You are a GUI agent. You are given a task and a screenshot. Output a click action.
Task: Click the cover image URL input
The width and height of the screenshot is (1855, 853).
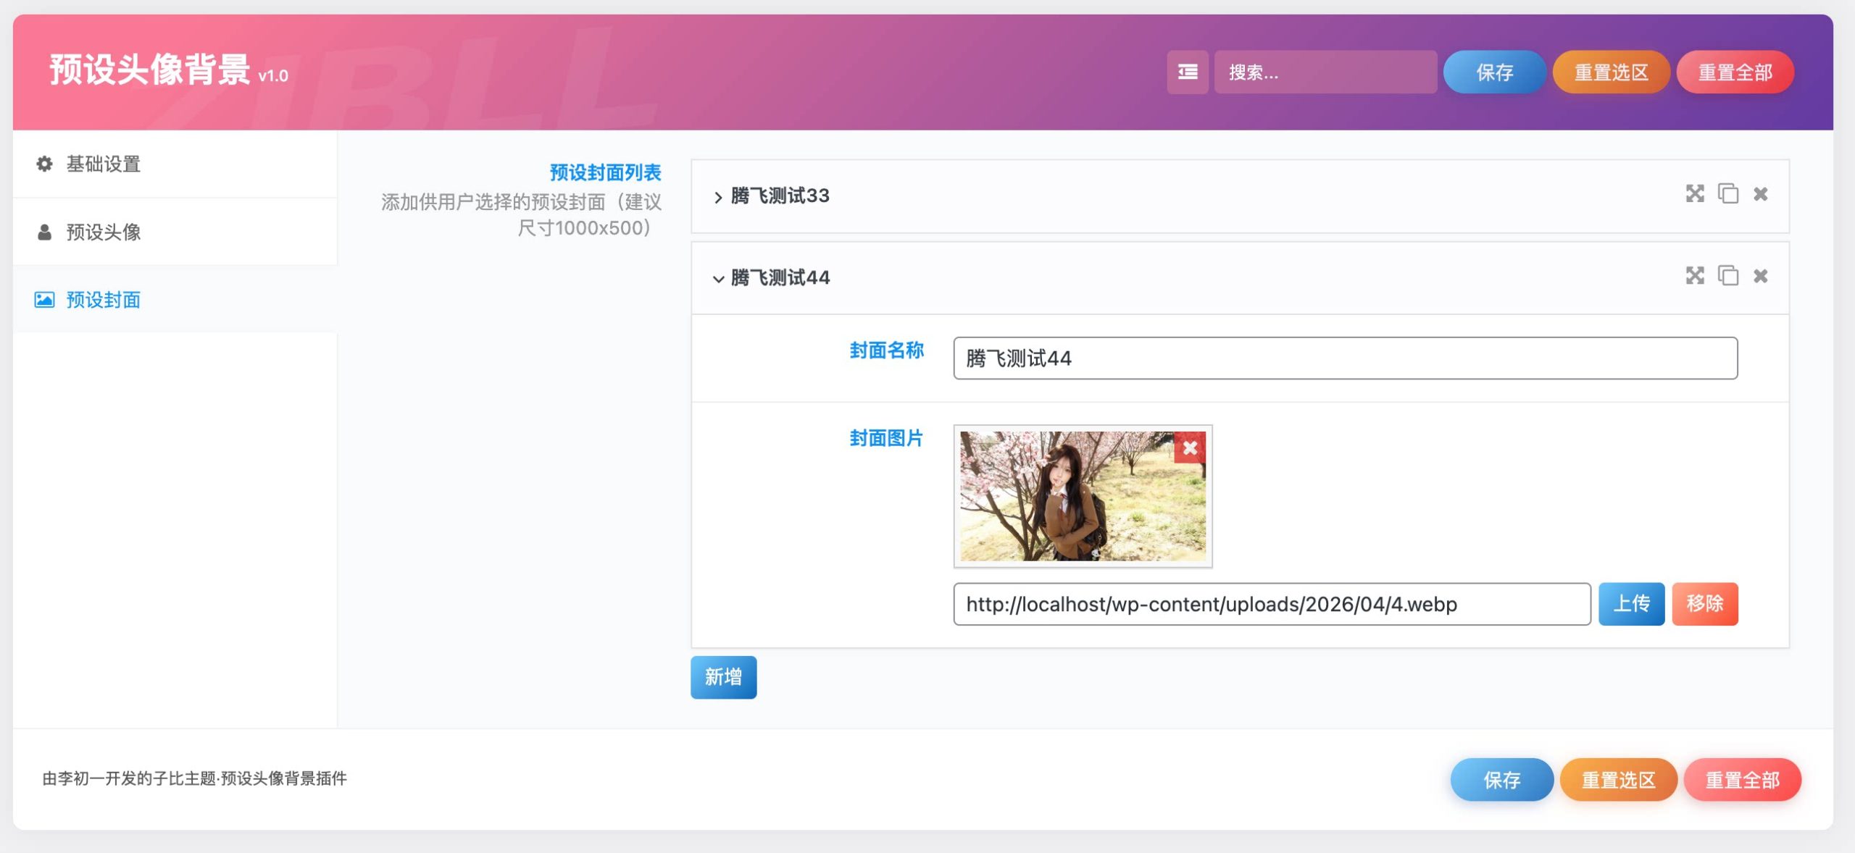1272,603
